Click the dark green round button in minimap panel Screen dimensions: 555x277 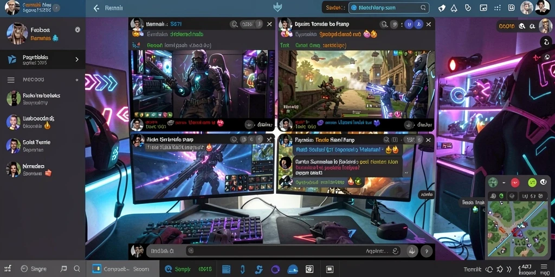click(493, 182)
